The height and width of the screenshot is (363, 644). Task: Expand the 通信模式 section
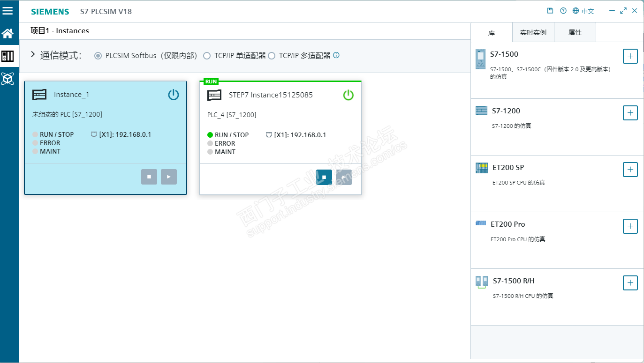click(x=33, y=54)
